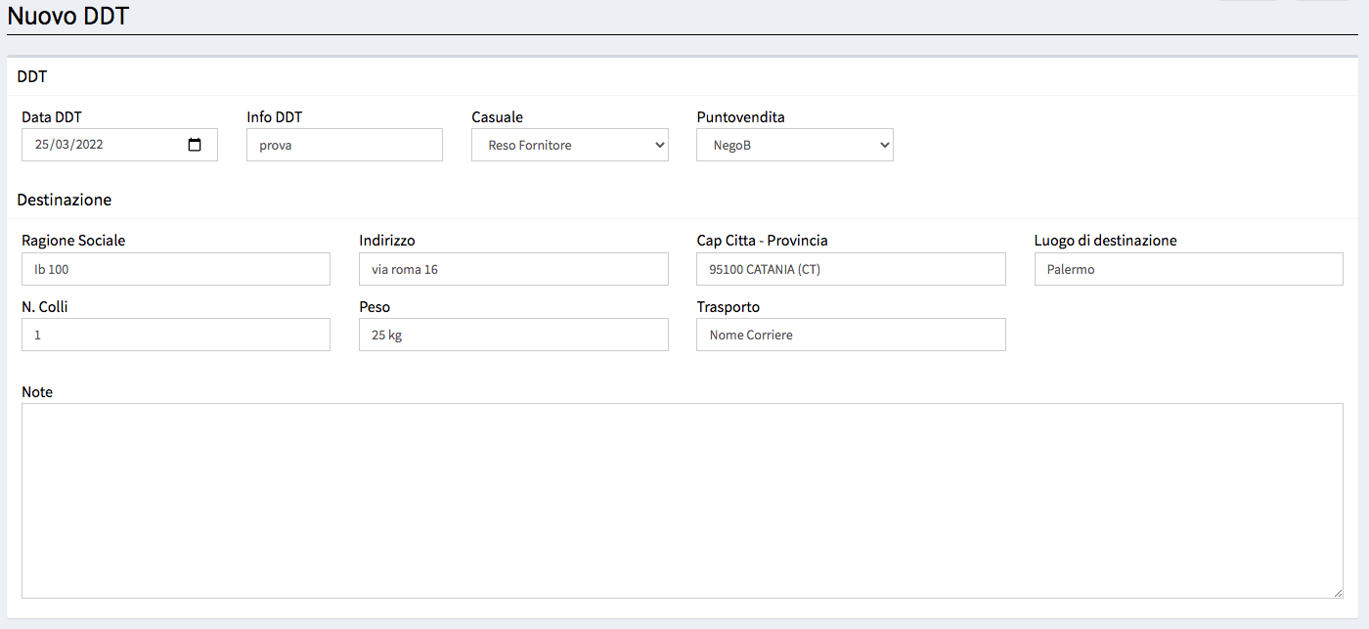Click inside the large Note text area
Image resolution: width=1369 pixels, height=629 pixels.
(x=683, y=501)
